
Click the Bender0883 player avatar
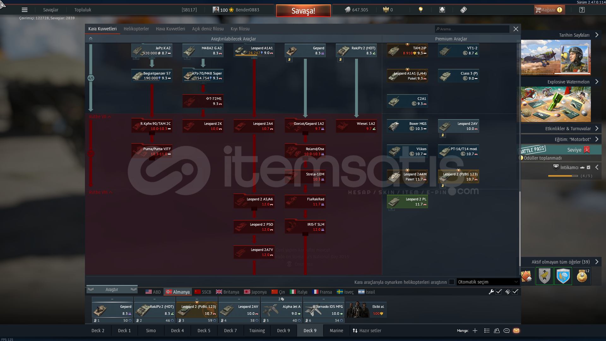point(216,10)
